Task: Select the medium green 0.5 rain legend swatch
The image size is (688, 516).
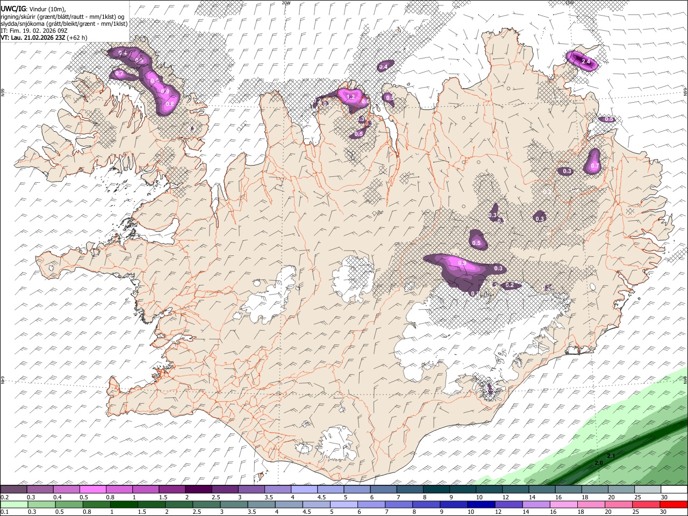Action: point(69,504)
